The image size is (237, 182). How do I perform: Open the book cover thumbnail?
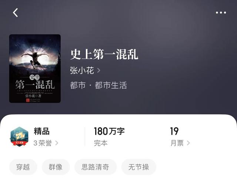pyautogui.click(x=35, y=68)
